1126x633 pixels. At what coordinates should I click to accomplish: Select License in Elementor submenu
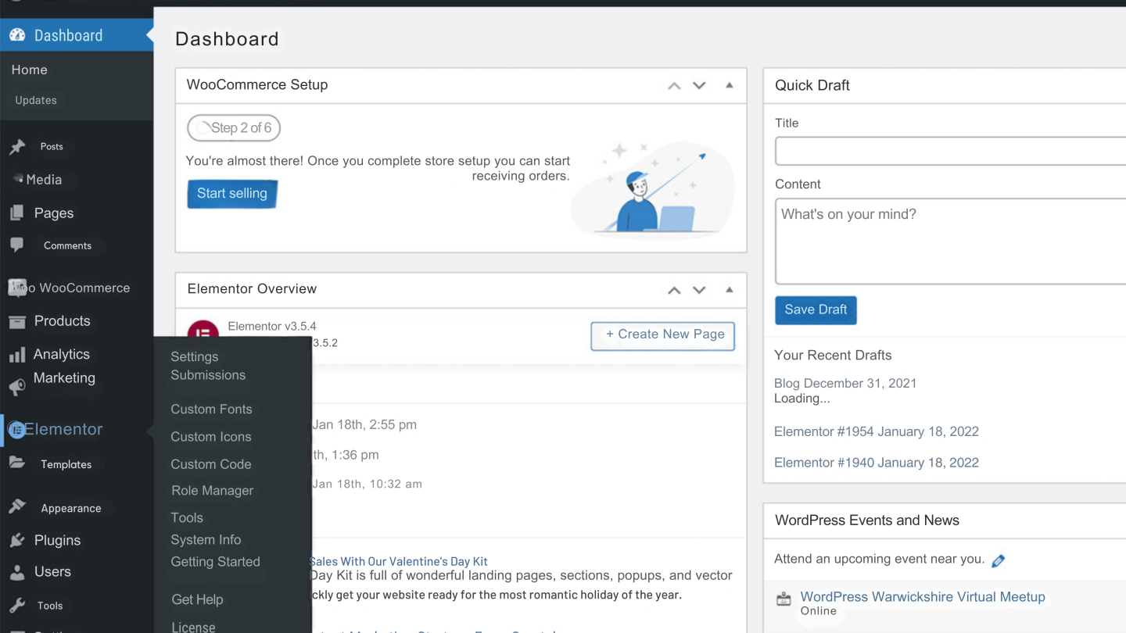point(193,627)
